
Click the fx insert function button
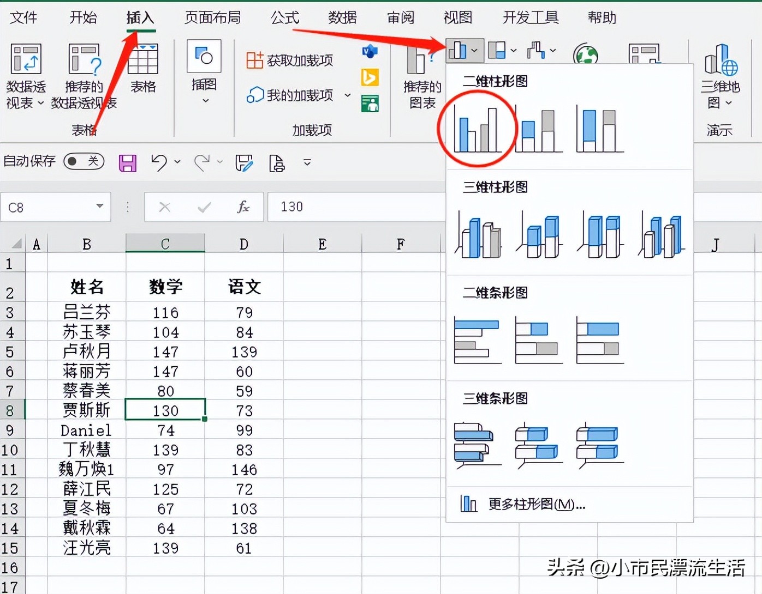click(243, 207)
